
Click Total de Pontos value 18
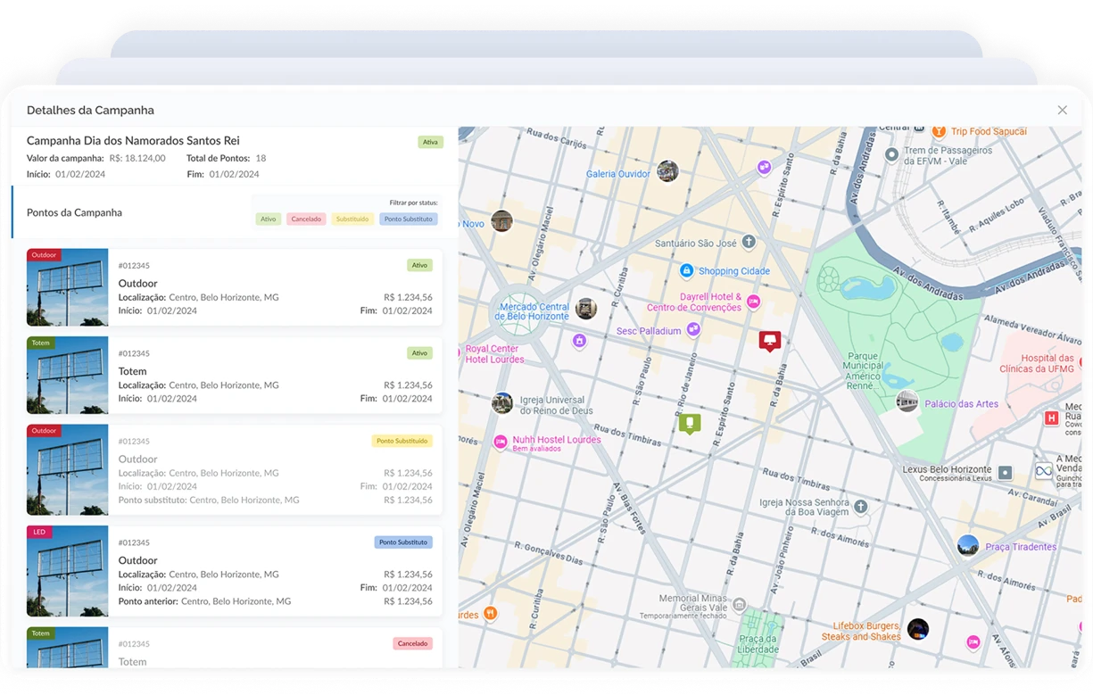point(261,158)
